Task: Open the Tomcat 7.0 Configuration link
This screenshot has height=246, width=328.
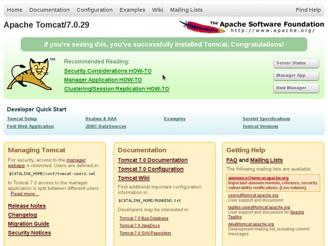Action: click(x=151, y=169)
